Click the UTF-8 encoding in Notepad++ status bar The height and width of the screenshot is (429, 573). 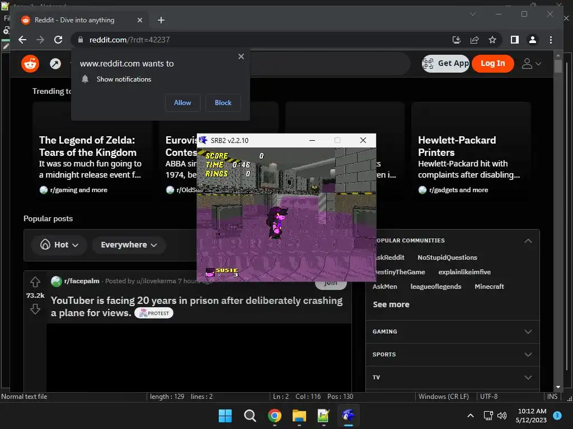coord(489,397)
